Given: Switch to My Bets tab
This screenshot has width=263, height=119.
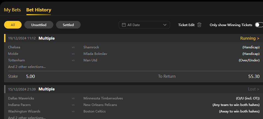Looking at the screenshot, I should tap(12, 10).
